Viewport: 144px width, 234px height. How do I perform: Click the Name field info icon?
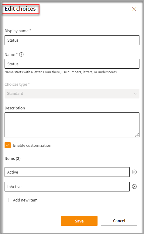21,54
